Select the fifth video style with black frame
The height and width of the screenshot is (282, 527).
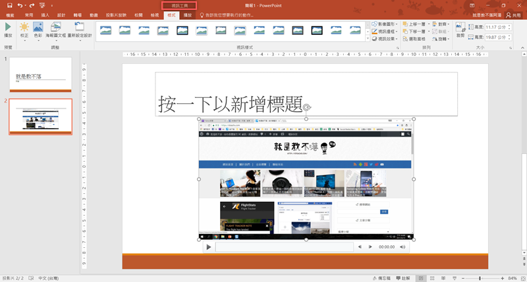click(x=182, y=30)
